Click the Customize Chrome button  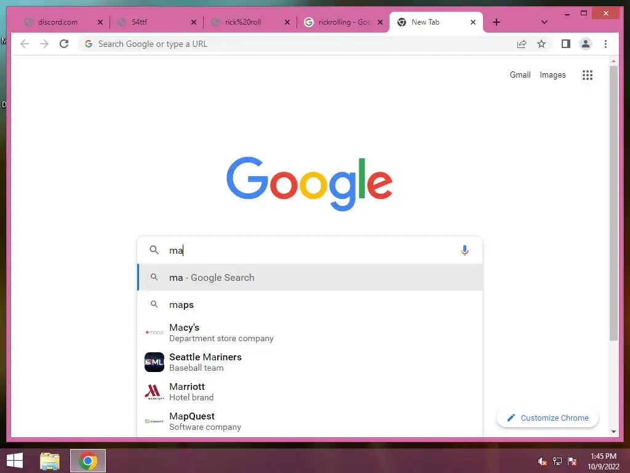pyautogui.click(x=548, y=418)
